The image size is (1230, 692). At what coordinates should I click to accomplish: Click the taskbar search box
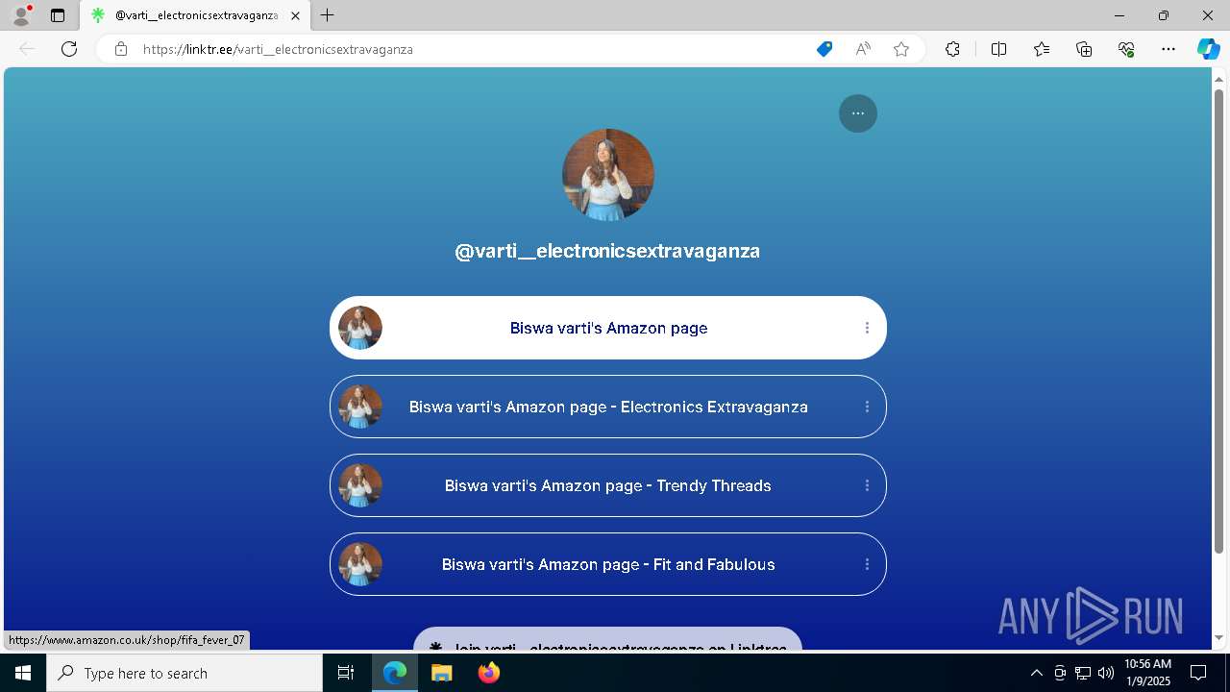point(184,673)
